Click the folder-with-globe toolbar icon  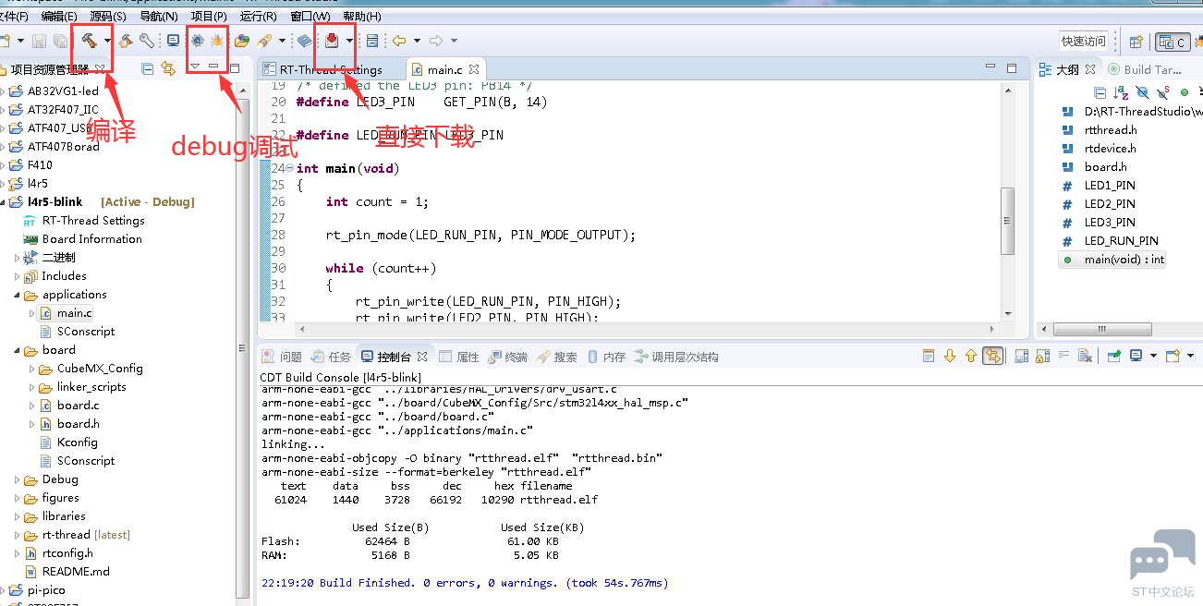coord(242,41)
